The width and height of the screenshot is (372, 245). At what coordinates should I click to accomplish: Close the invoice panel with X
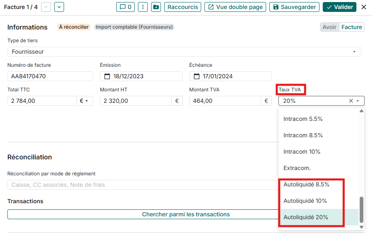(x=363, y=7)
